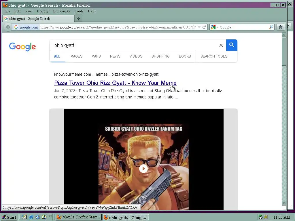Screen dimensions: 295x221
Task: Click the page scrollbar down arrow
Action: (284, 203)
